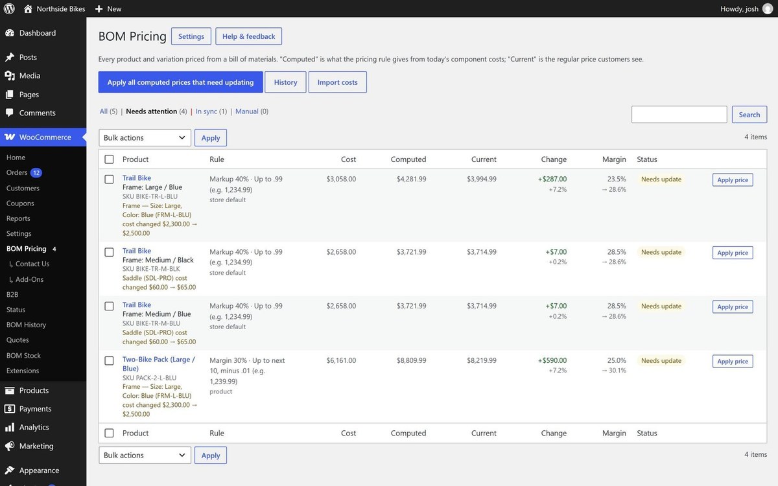The width and height of the screenshot is (778, 486).
Task: Apply price for Trail Bike Medium / Blue
Action: [733, 307]
